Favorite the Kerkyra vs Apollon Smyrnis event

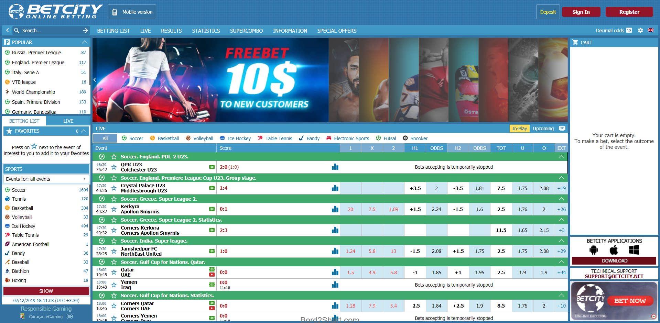[x=114, y=209]
